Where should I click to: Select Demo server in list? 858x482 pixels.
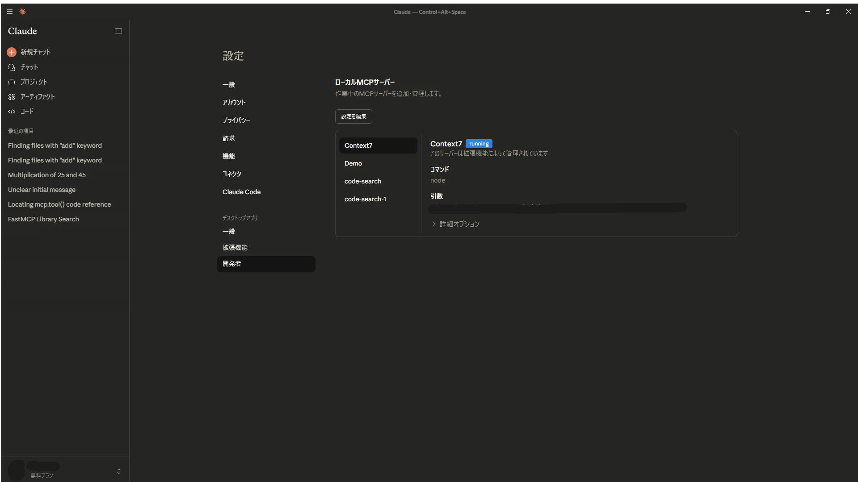pos(378,163)
